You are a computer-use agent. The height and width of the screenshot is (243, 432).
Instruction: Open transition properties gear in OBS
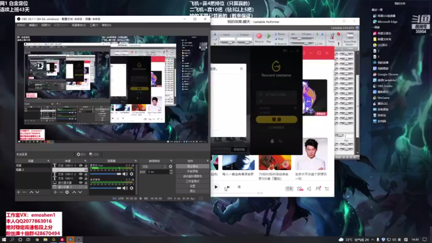coord(171,166)
